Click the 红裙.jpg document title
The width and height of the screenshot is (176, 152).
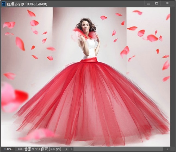(24, 4)
